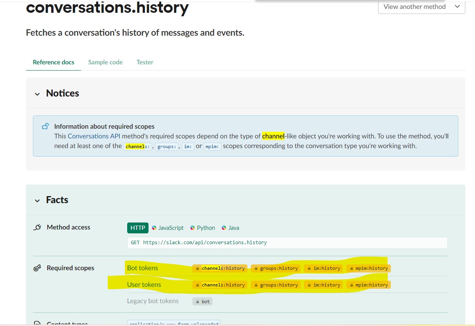Click the Bot tokens label
Screen dimensions: 475x326
(x=143, y=268)
